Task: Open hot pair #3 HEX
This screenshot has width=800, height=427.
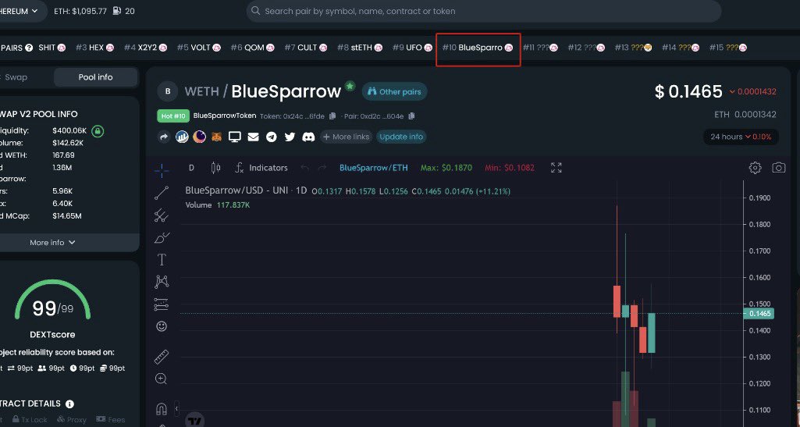Action: click(x=94, y=48)
